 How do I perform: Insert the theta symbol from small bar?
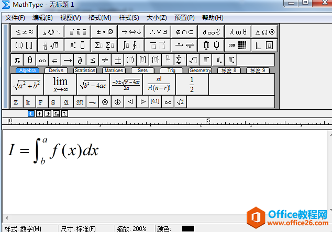point(30,60)
